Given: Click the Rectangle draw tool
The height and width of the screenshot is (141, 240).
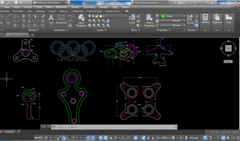Looking at the screenshot, I should coord(15,16).
